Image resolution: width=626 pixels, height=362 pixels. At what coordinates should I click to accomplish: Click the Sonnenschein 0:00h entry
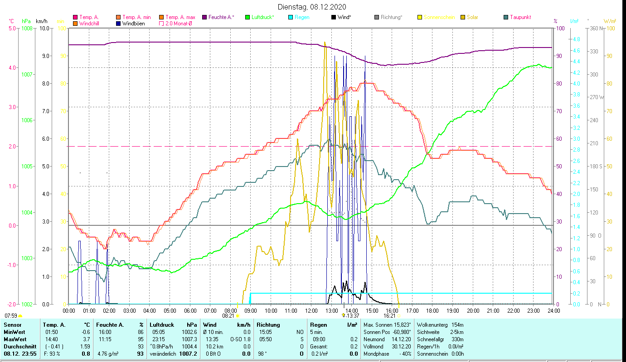440,353
